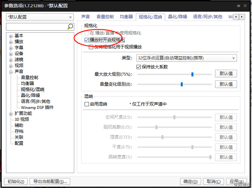Open the 类型 normalization type dropdown

click(x=187, y=58)
